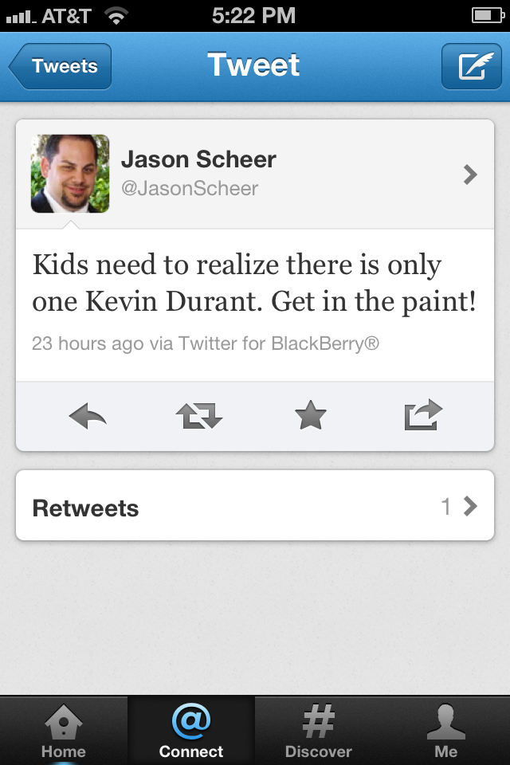The width and height of the screenshot is (510, 765).
Task: Open the Retweets row
Action: pyautogui.click(x=255, y=505)
